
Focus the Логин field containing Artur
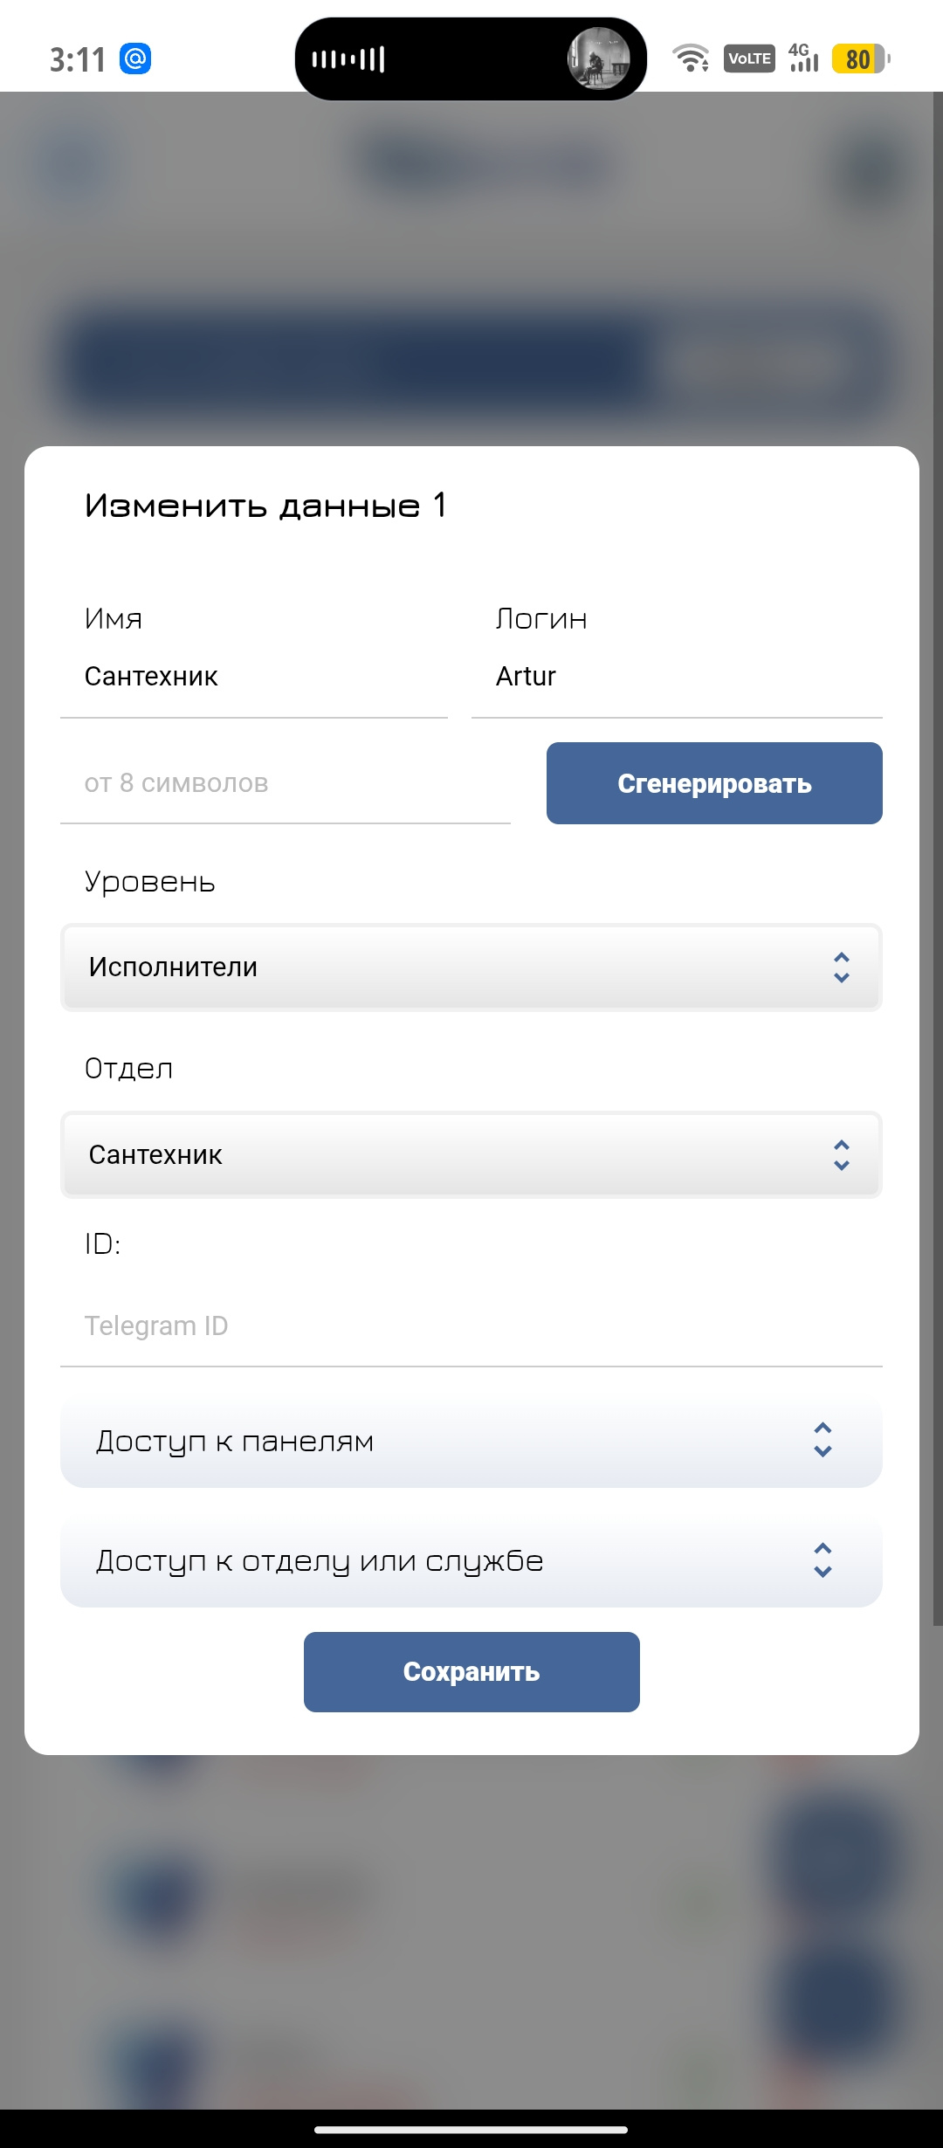(677, 677)
